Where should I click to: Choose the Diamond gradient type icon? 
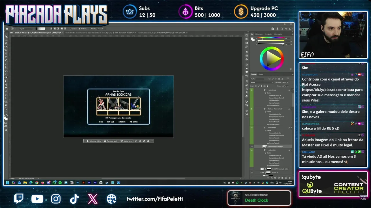pos(65,29)
